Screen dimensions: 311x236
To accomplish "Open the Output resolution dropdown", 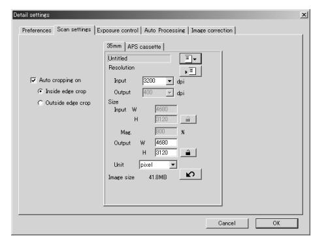I will 169,93.
